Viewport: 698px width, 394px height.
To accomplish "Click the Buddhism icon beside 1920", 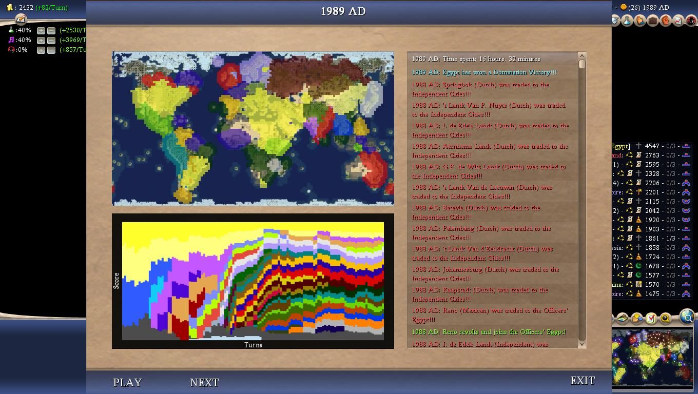I will pyautogui.click(x=638, y=220).
